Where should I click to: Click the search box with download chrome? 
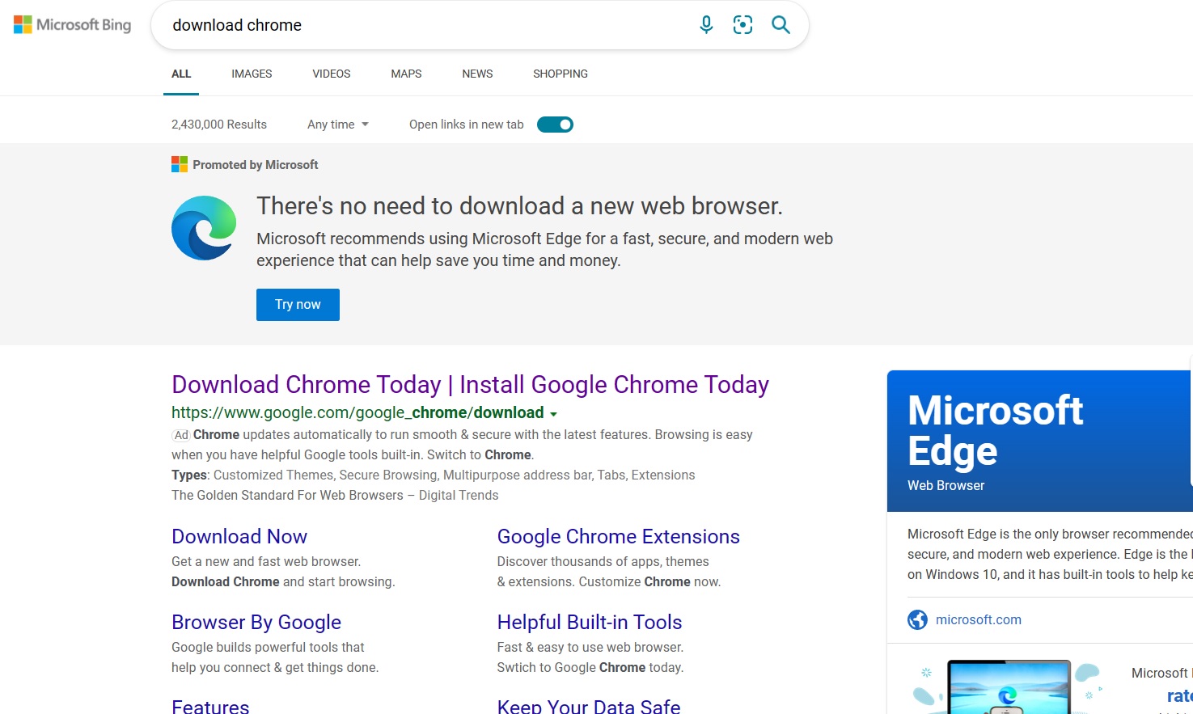(421, 25)
